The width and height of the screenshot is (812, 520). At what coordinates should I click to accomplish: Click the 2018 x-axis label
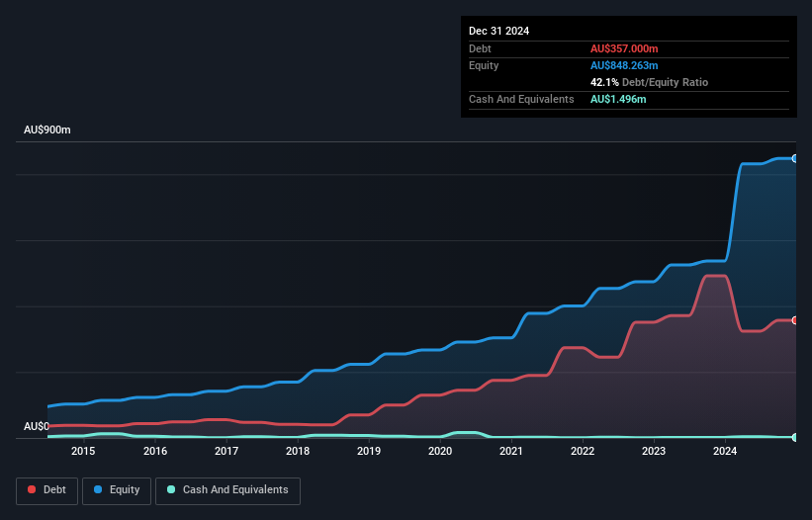(x=298, y=451)
